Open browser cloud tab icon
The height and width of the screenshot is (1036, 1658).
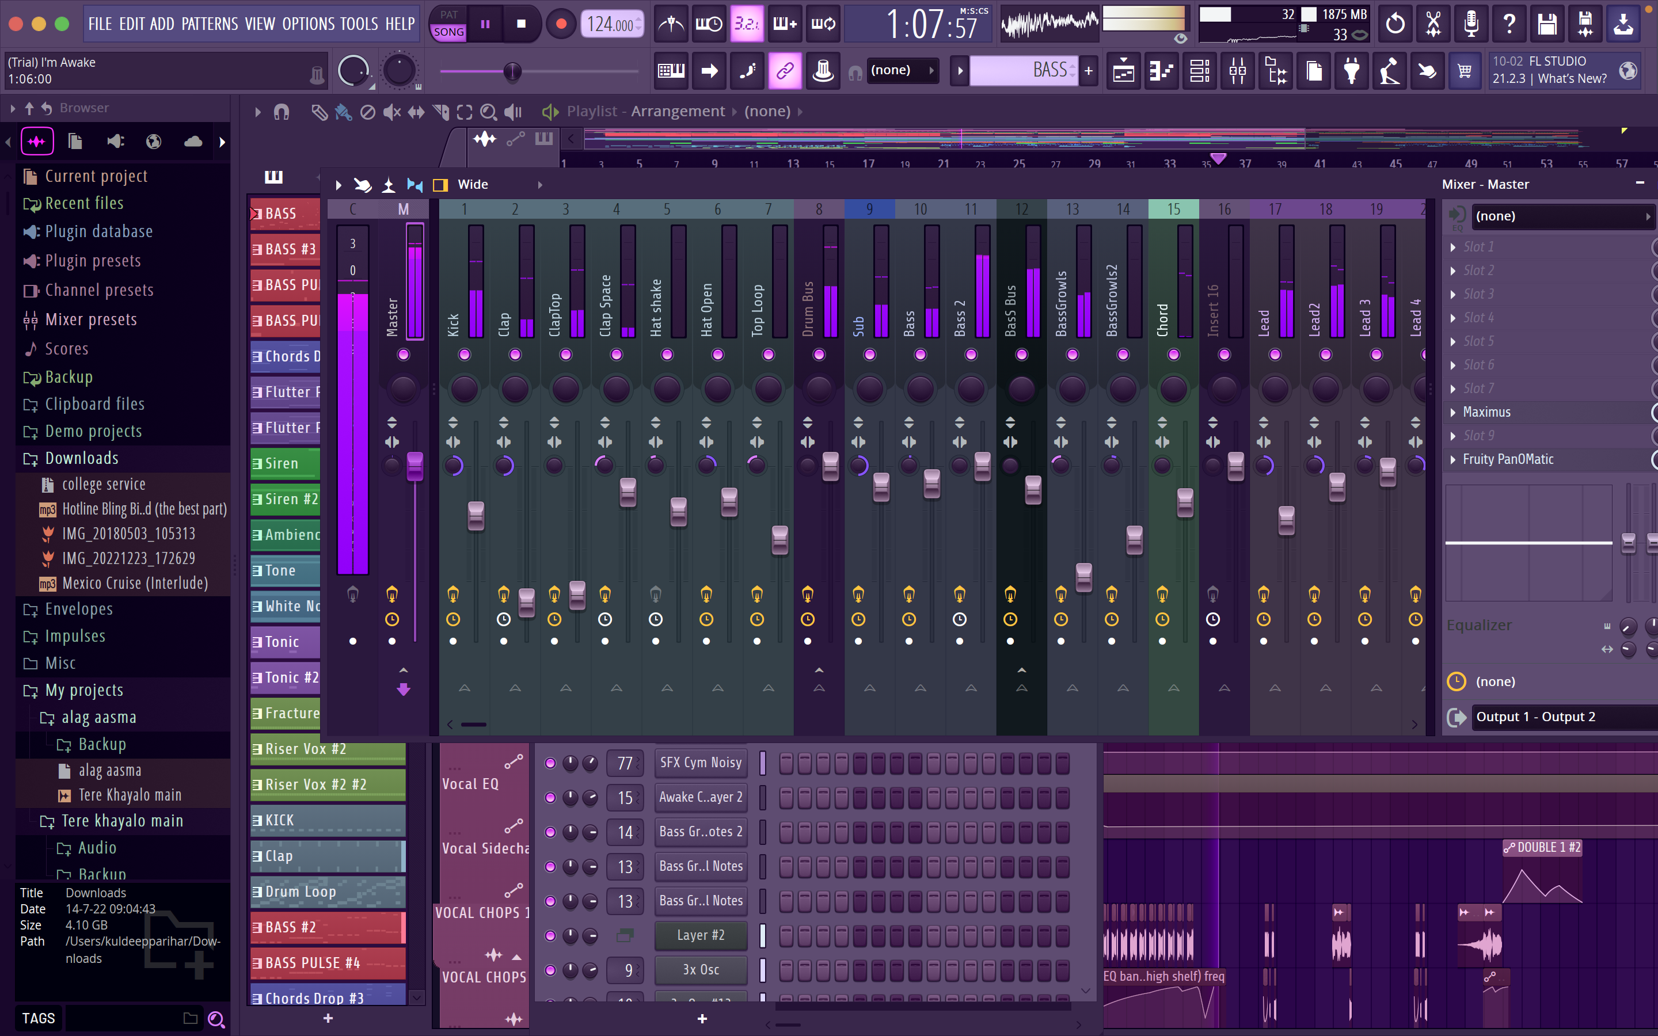tap(193, 141)
